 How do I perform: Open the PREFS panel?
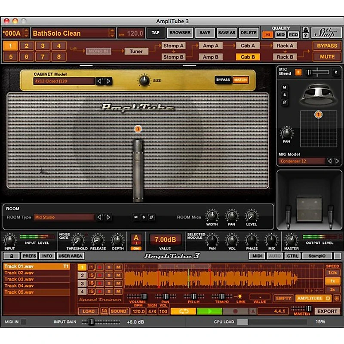29,256
